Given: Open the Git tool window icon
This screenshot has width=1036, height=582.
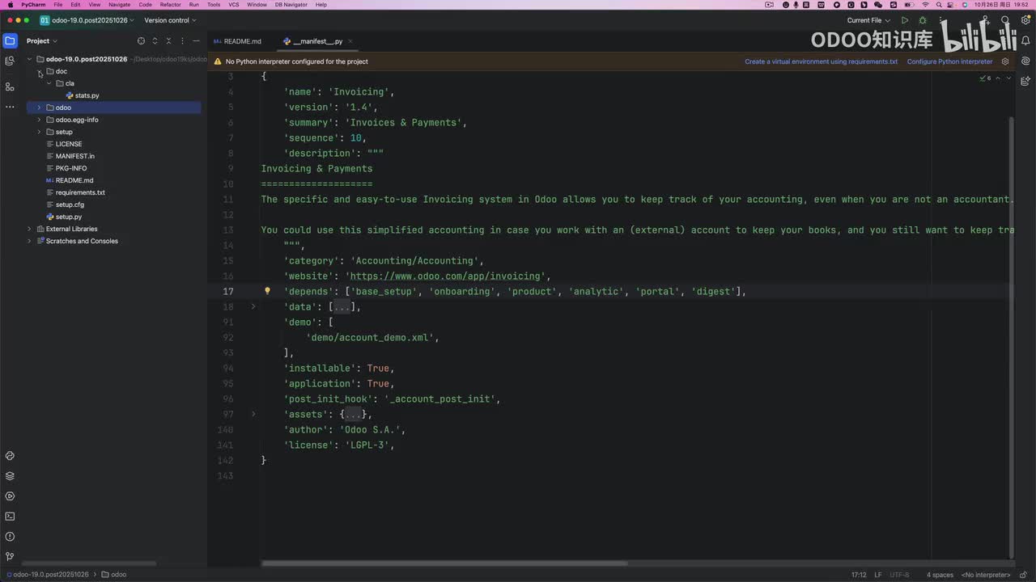Looking at the screenshot, I should click(x=10, y=557).
